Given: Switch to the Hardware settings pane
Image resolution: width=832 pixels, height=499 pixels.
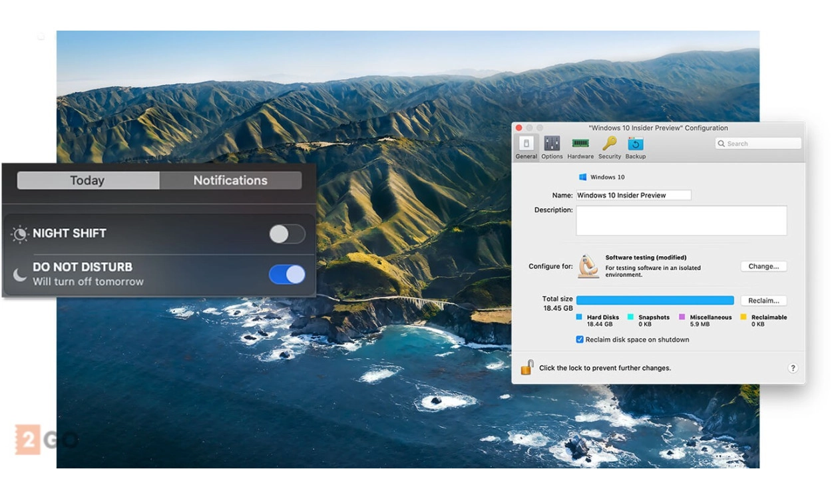Looking at the screenshot, I should 580,147.
